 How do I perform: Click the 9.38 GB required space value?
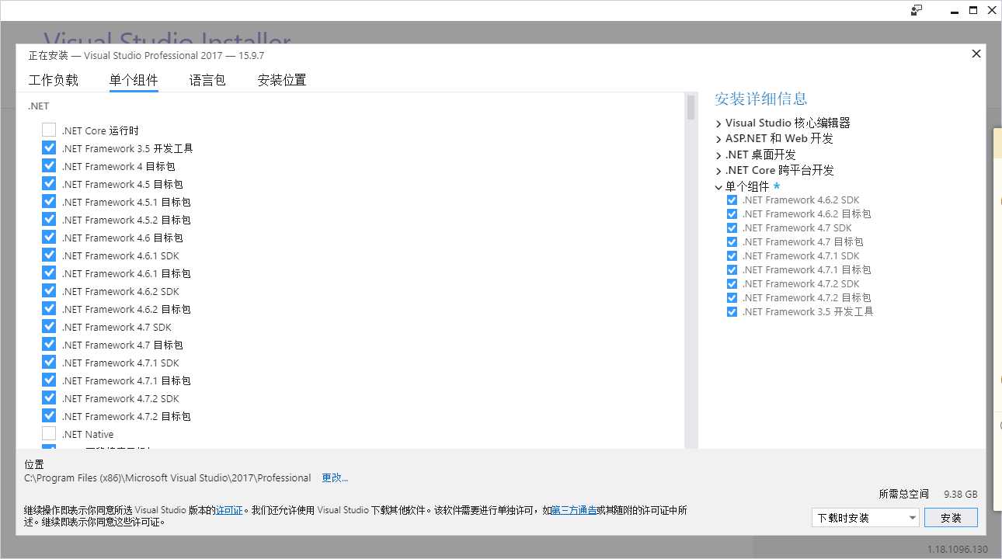[x=961, y=494]
